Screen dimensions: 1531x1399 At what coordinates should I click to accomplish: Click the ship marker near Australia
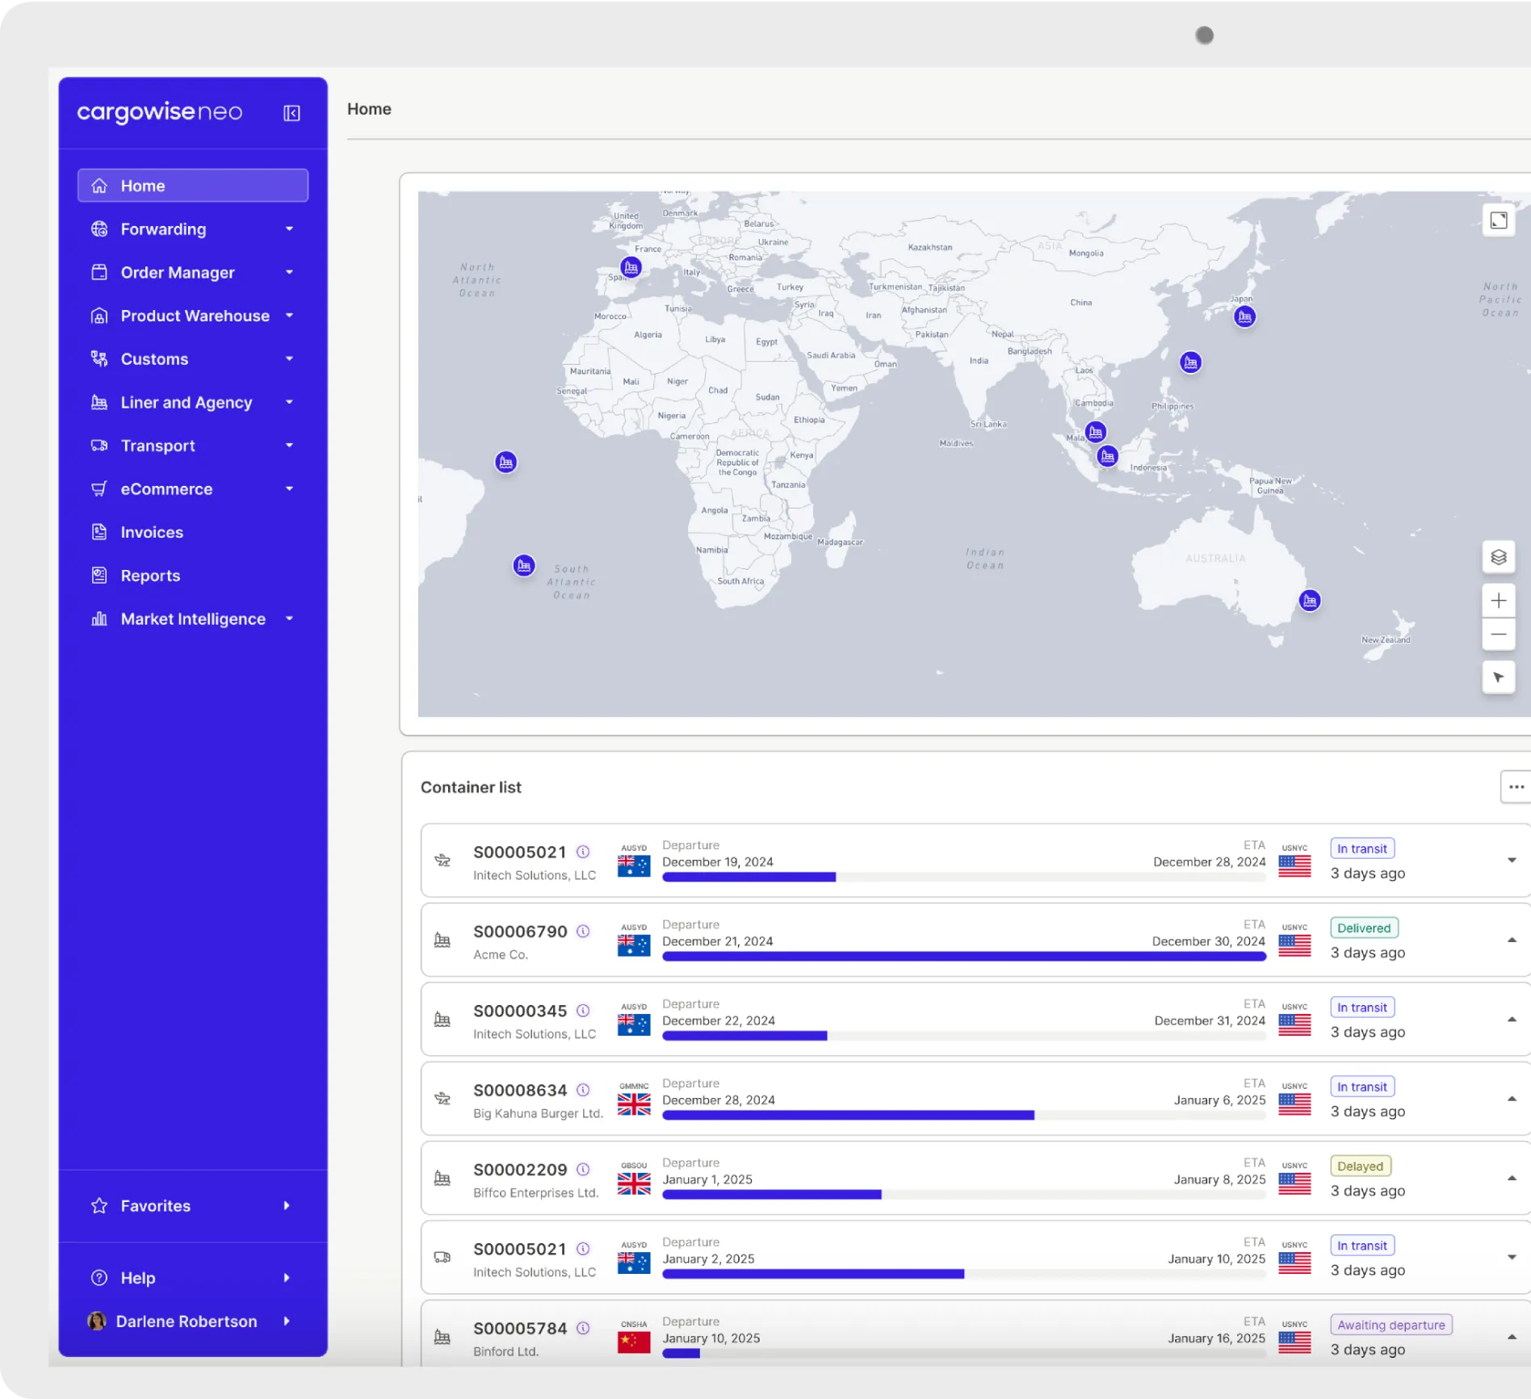pos(1310,601)
